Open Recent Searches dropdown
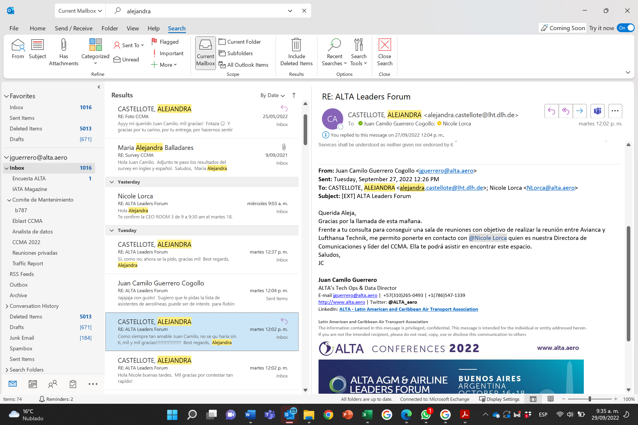 [334, 52]
